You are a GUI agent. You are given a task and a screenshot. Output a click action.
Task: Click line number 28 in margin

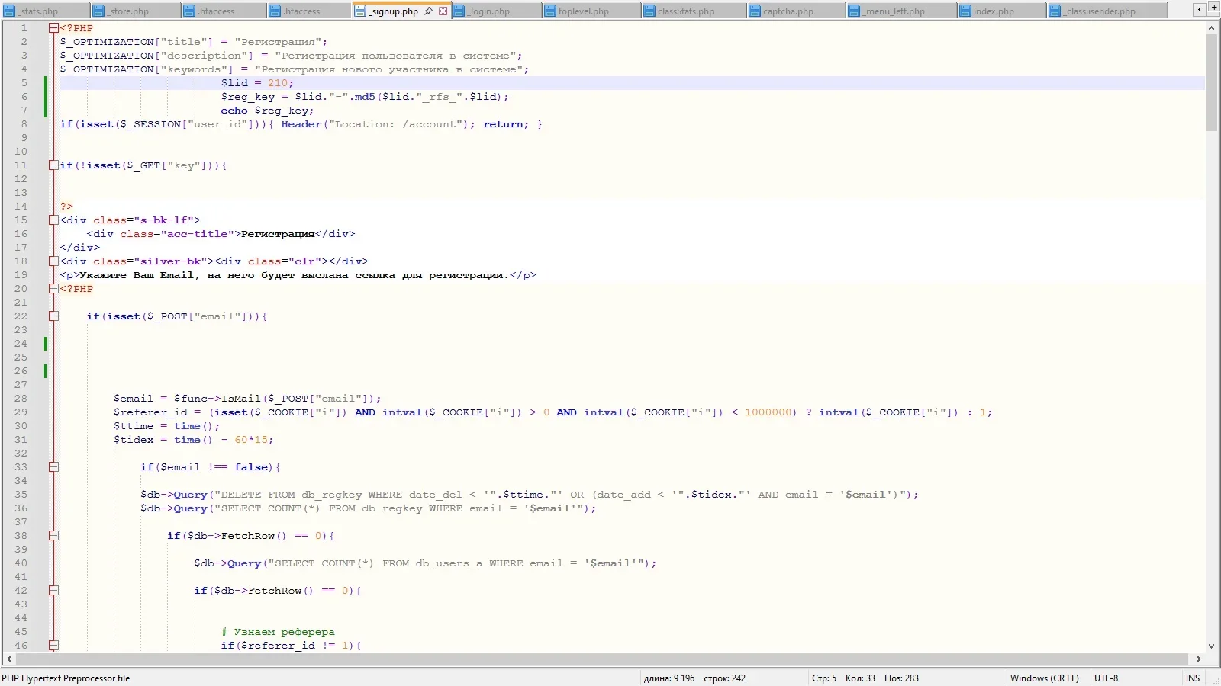(x=21, y=399)
